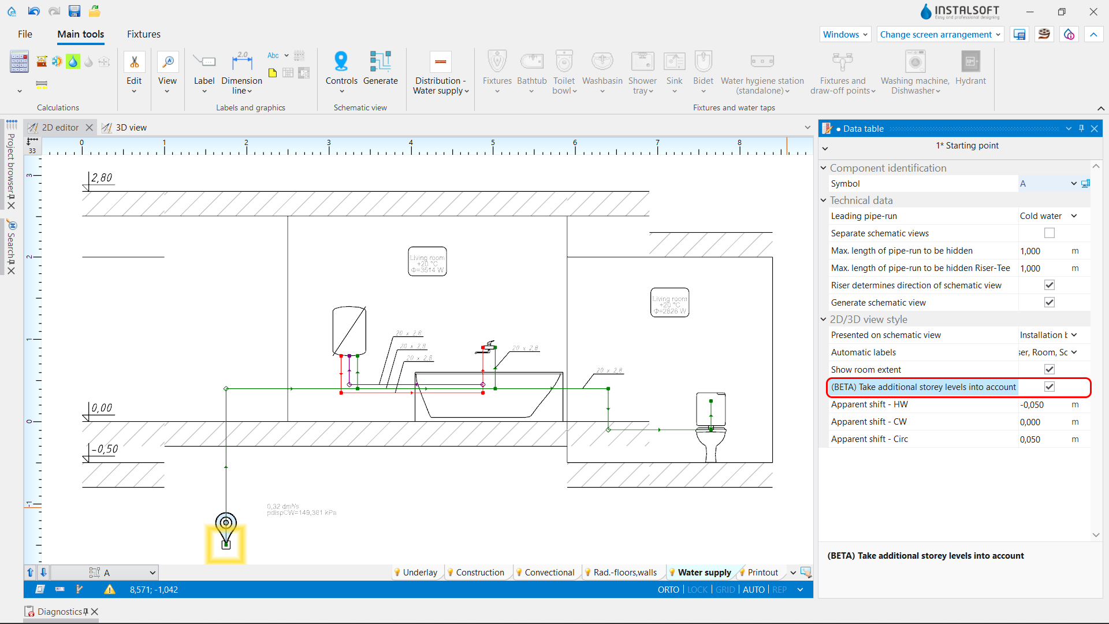The width and height of the screenshot is (1109, 624).
Task: Switch to the Fixtures ribbon tab
Action: [144, 34]
